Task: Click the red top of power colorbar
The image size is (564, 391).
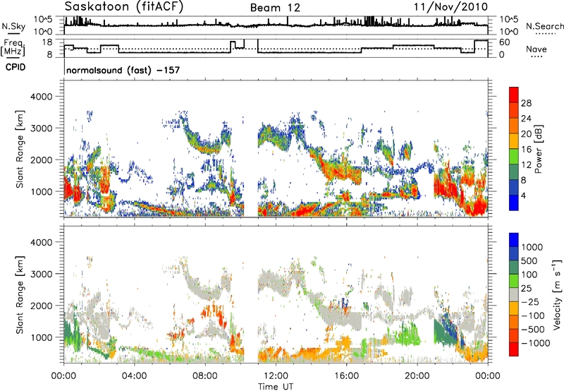Action: click(514, 95)
